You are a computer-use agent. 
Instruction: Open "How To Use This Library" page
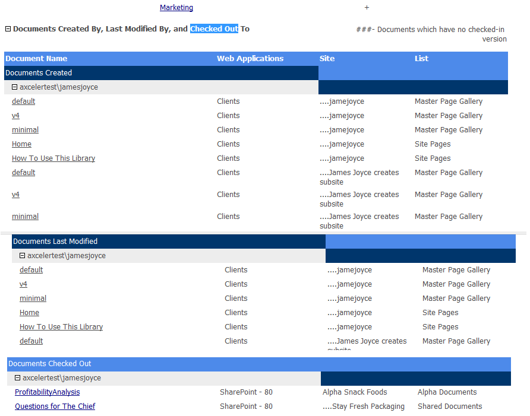[x=53, y=158]
